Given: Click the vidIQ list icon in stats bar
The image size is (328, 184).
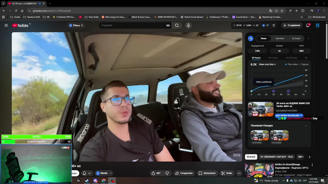Looking at the screenshot, I should pyautogui.click(x=268, y=25).
